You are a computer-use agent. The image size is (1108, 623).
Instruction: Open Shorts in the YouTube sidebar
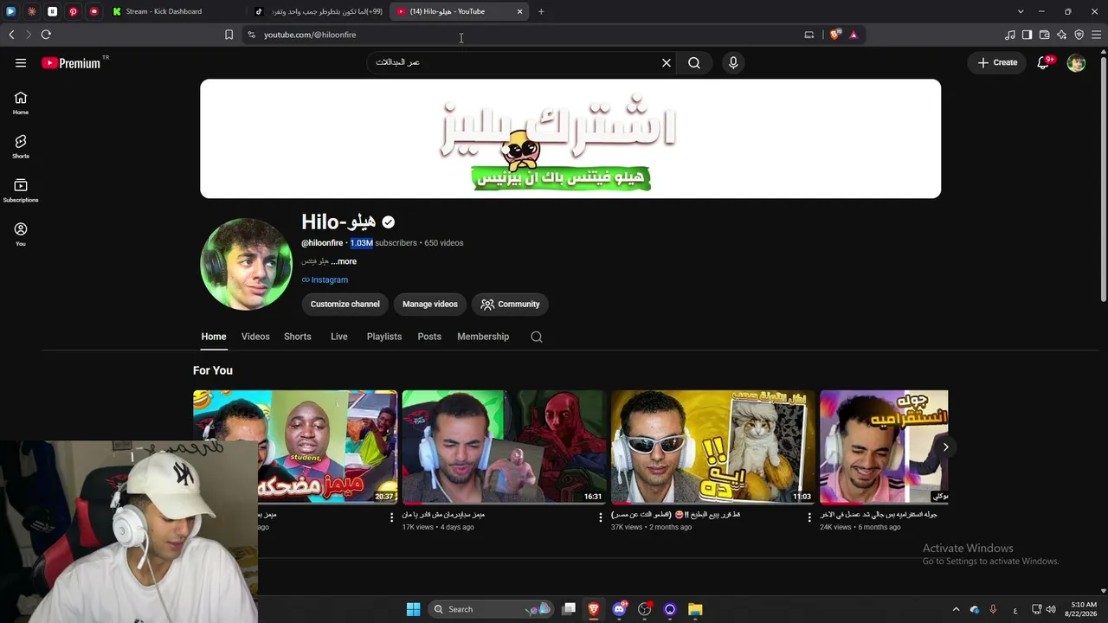click(21, 146)
